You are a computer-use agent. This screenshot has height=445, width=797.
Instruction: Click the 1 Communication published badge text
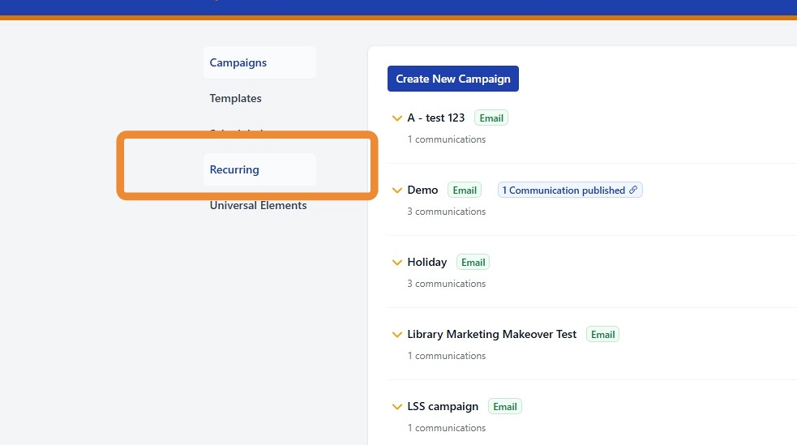pyautogui.click(x=563, y=190)
